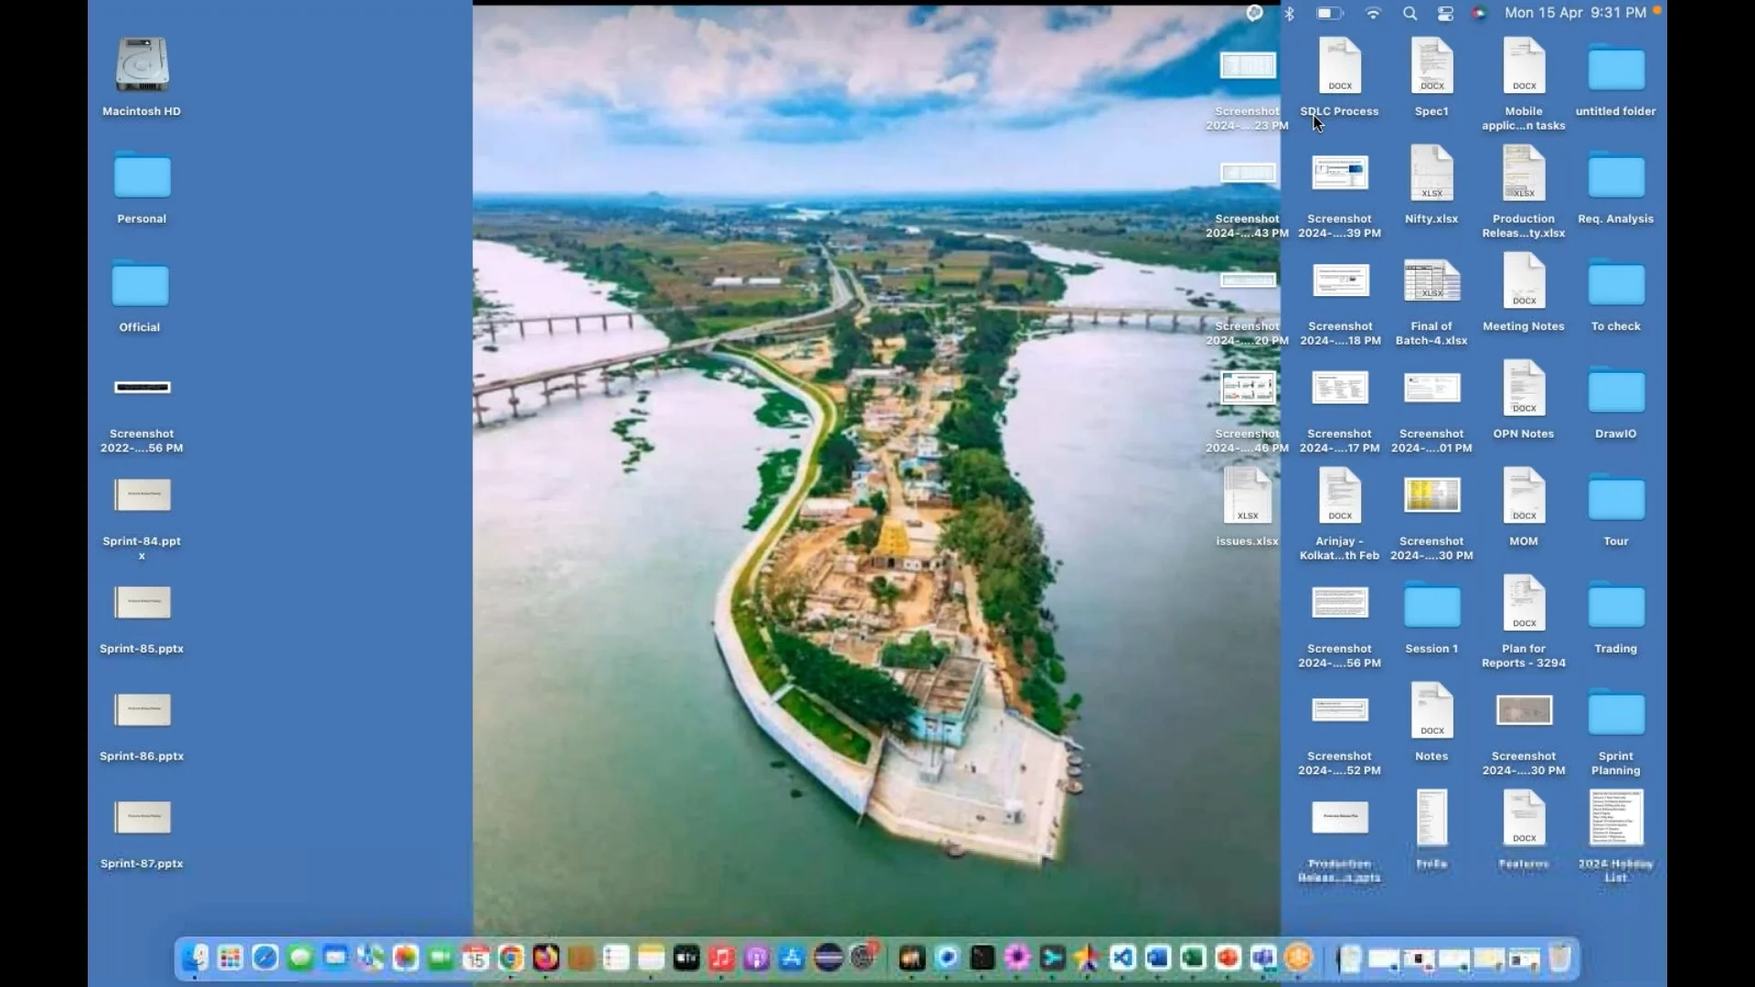The width and height of the screenshot is (1755, 987).
Task: Open Google Chrome from the Dock
Action: click(x=510, y=958)
